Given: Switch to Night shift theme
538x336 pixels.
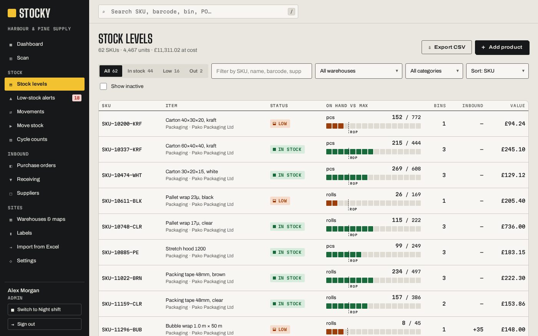Looking at the screenshot, I should 45,310.
